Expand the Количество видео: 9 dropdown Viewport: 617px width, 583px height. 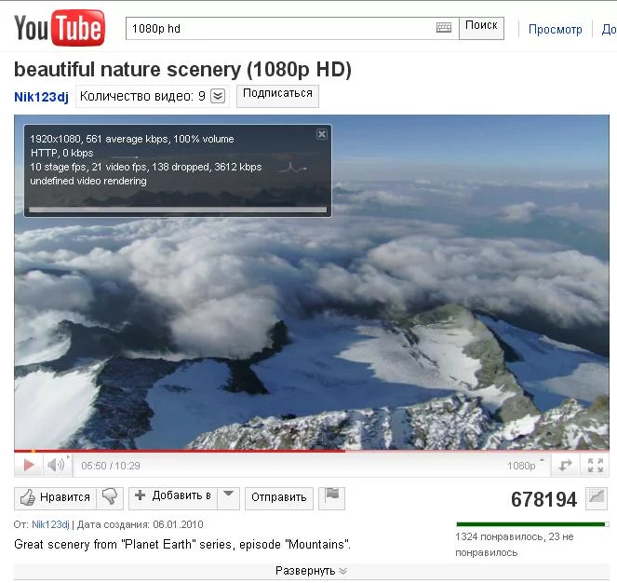tap(218, 96)
